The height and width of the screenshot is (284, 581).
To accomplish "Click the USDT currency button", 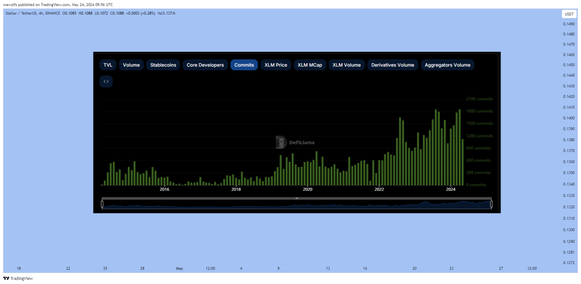I will click(x=569, y=14).
